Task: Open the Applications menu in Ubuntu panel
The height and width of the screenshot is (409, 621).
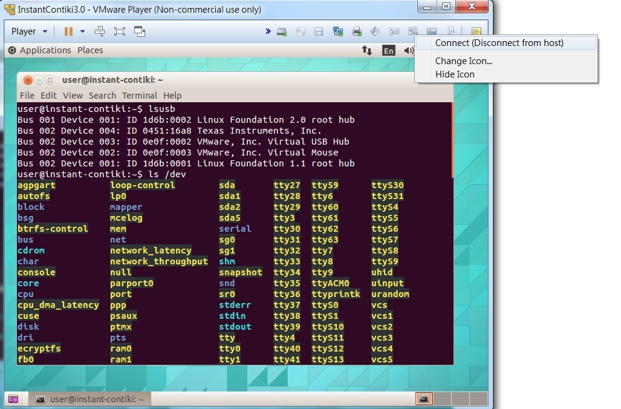Action: (45, 50)
